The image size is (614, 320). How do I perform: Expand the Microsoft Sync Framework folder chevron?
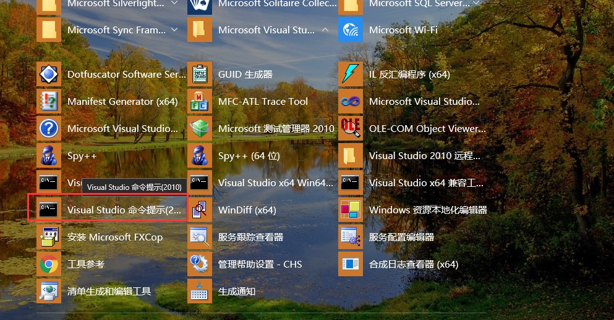[174, 30]
